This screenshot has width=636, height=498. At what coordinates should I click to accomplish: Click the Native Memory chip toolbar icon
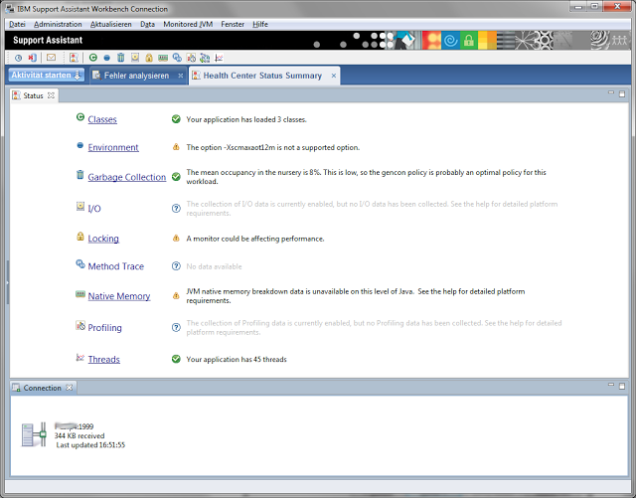coord(162,58)
